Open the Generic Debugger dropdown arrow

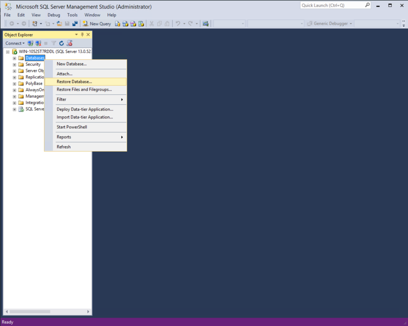click(x=351, y=24)
